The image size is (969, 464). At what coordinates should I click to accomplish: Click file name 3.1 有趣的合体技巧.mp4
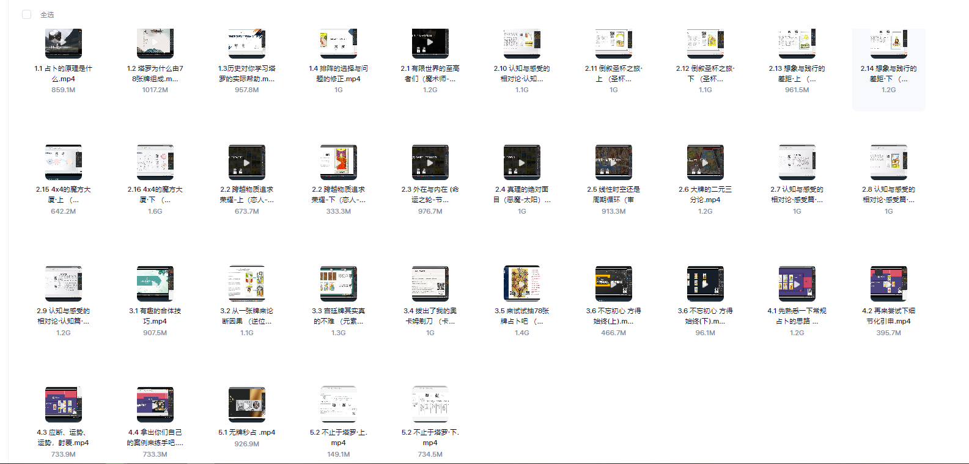[x=155, y=316]
